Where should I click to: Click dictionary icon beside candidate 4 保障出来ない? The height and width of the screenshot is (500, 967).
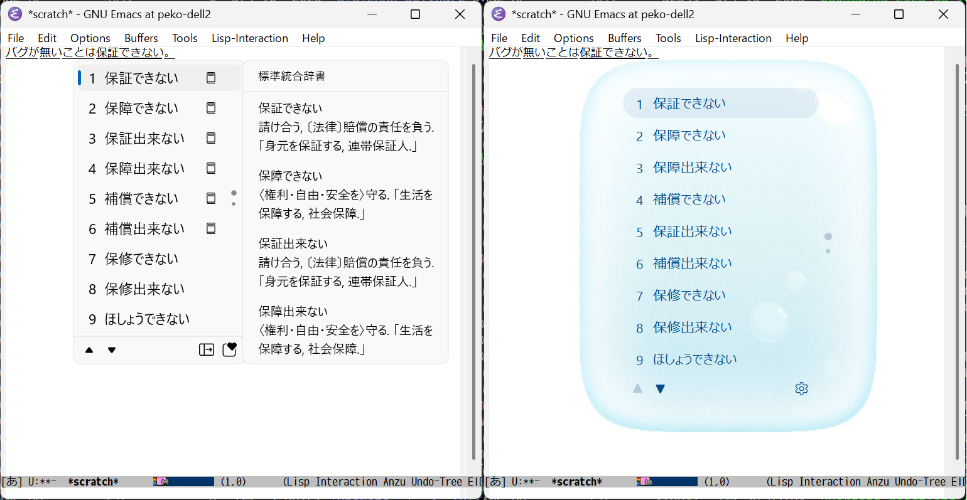(x=211, y=168)
